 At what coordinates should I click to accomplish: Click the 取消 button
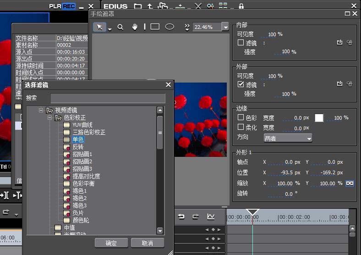coord(147,243)
